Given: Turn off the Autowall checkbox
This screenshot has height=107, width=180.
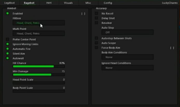Looking at the screenshot, I should pos(8,58).
